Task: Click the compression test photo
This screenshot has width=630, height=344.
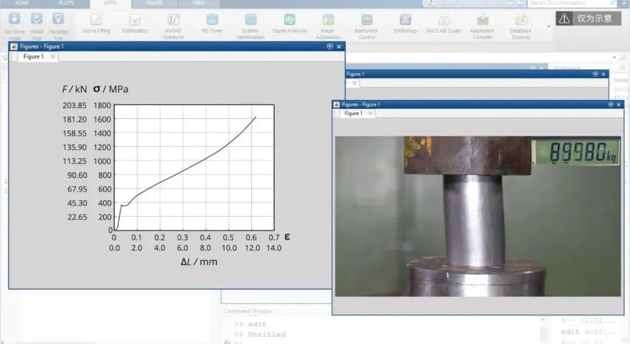Action: point(478,216)
